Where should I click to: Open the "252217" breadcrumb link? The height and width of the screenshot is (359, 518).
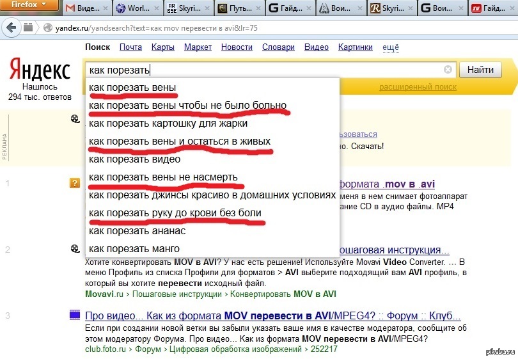(324, 349)
